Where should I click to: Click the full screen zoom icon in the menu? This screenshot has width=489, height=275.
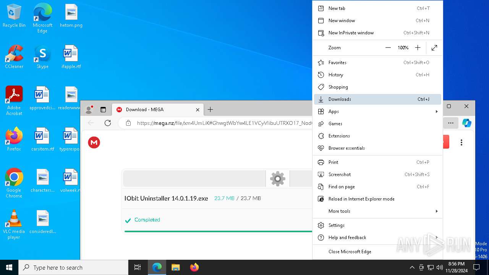[434, 48]
